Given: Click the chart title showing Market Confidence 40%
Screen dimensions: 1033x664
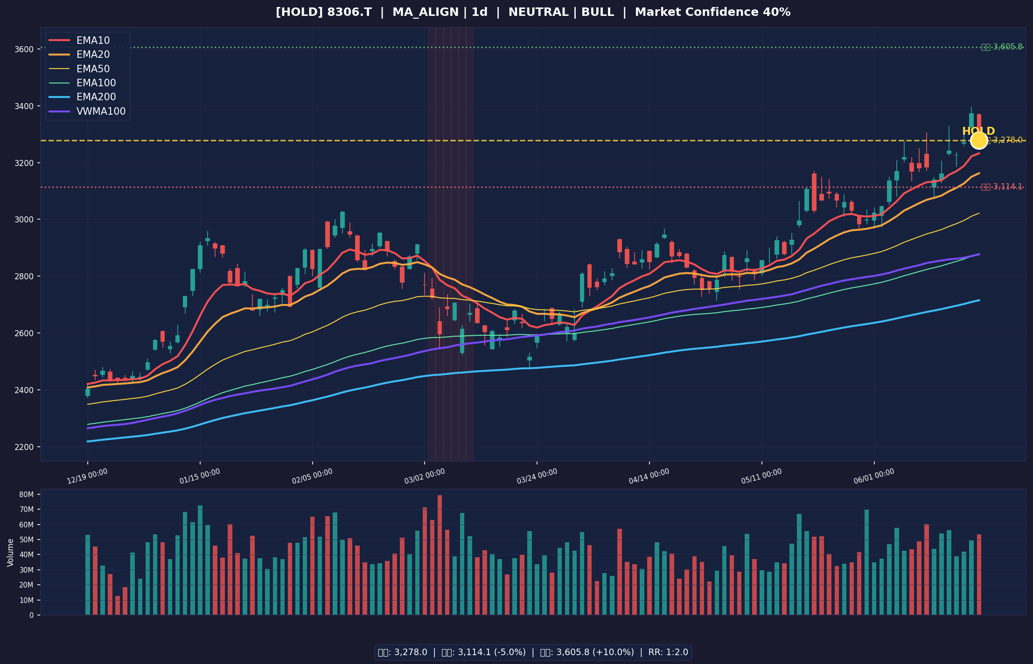Looking at the screenshot, I should coord(533,13).
